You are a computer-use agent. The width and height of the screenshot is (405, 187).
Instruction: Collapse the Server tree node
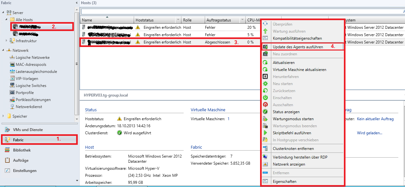(4, 12)
